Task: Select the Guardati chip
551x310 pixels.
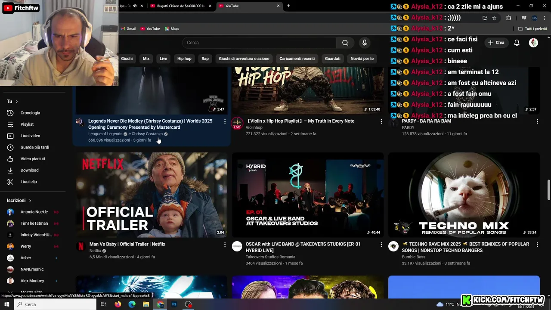Action: pos(333,59)
